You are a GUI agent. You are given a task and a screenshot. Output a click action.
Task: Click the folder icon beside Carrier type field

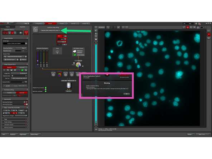[26, 44]
